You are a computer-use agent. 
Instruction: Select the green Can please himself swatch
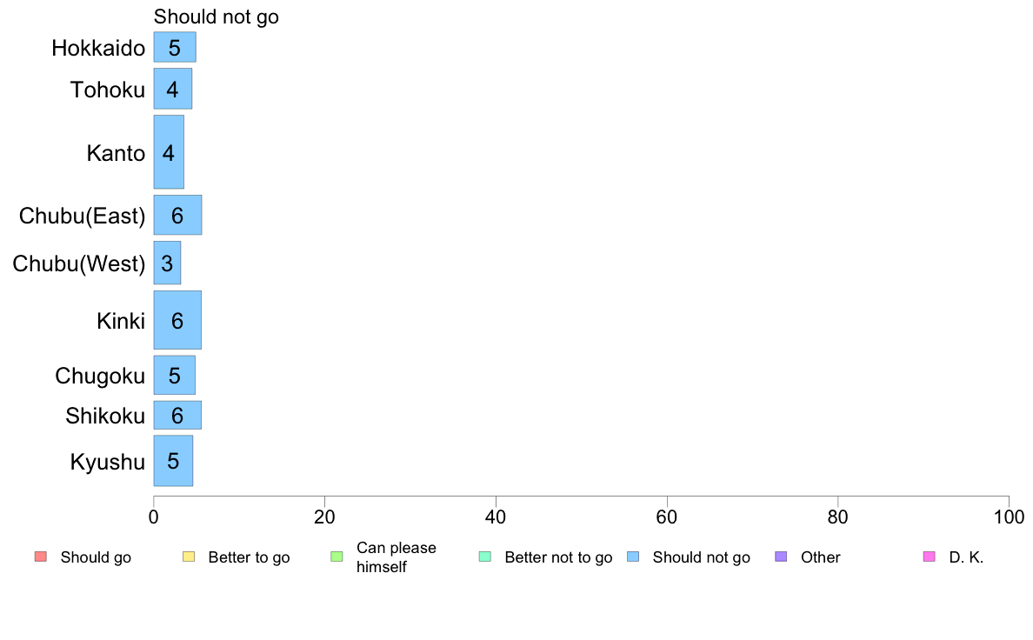pos(337,557)
